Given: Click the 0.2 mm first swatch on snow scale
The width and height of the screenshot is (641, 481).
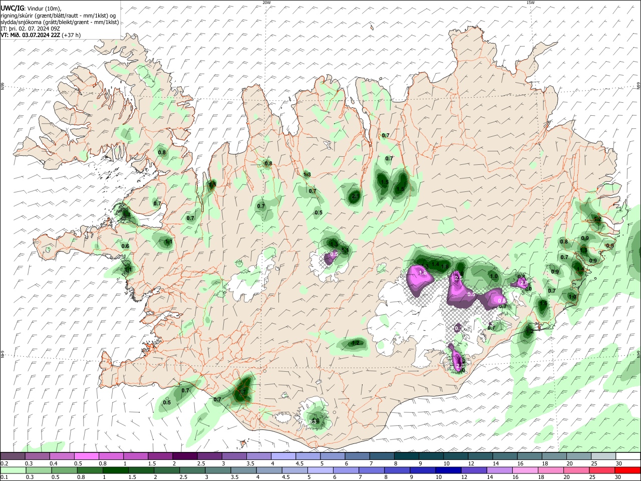Looking at the screenshot, I should 13,456.
